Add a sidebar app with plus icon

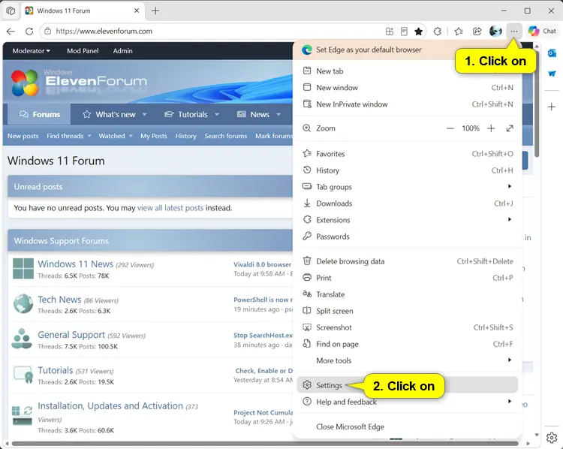pyautogui.click(x=552, y=107)
